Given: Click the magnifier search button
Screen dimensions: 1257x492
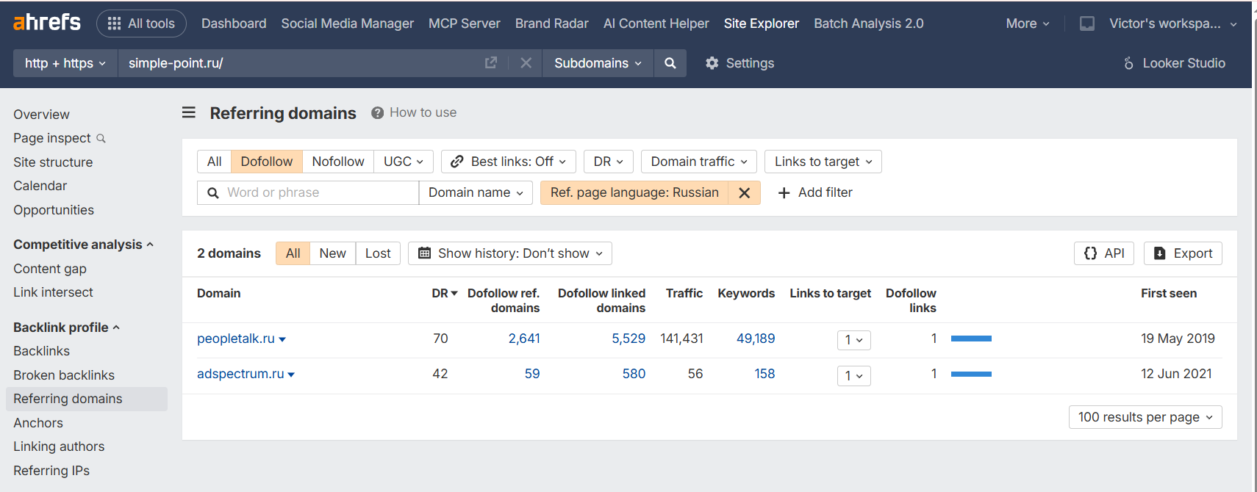Looking at the screenshot, I should tap(670, 63).
